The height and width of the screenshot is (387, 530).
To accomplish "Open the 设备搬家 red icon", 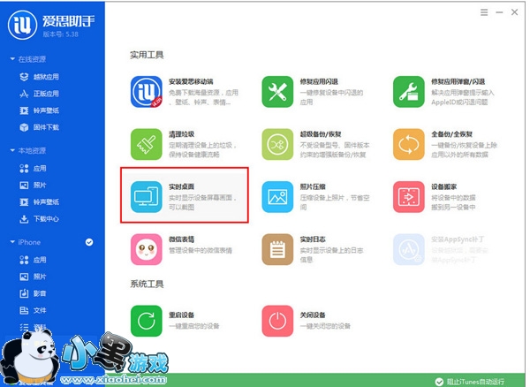I will [x=408, y=197].
